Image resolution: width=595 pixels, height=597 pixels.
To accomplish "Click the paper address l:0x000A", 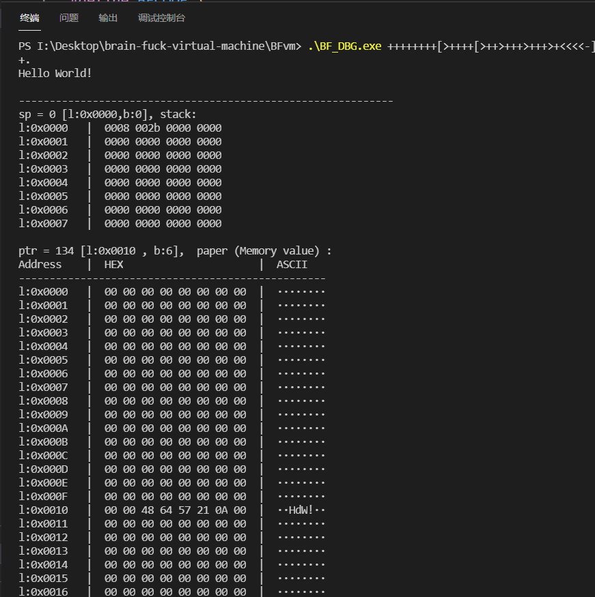I will pyautogui.click(x=43, y=428).
